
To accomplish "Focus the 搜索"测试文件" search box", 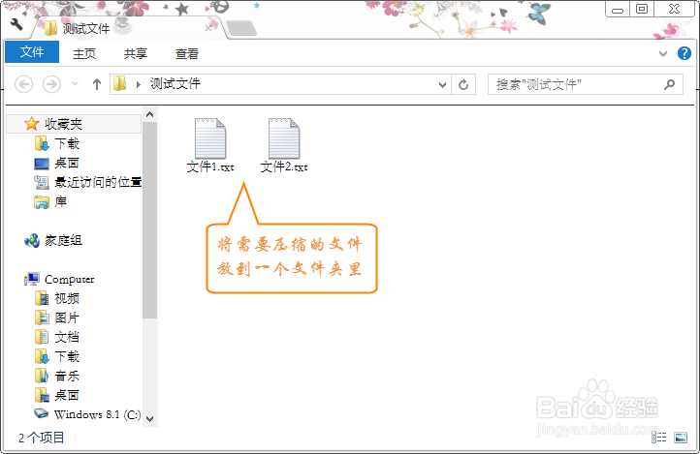I will 586,84.
